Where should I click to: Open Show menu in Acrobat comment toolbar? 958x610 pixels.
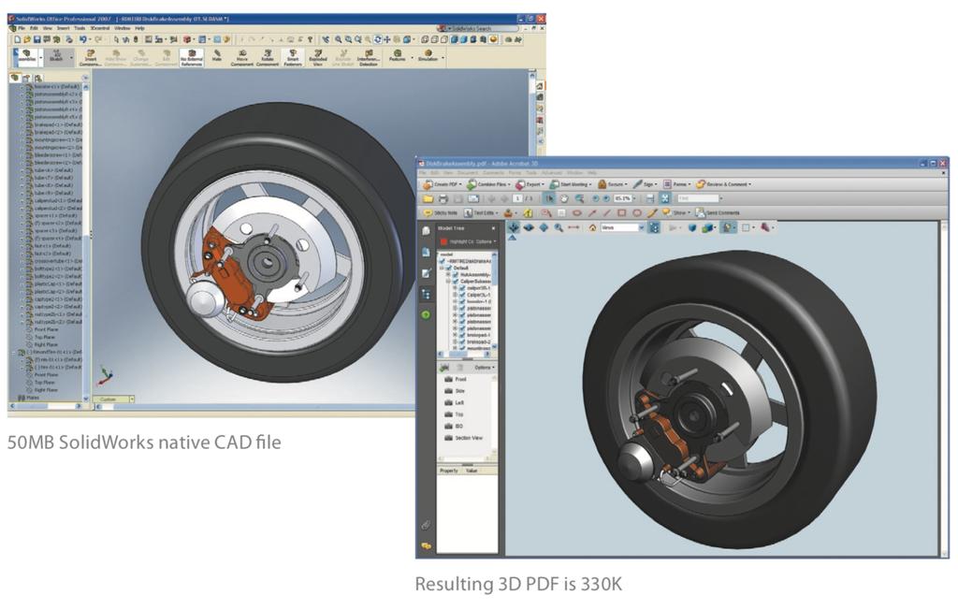tap(677, 212)
